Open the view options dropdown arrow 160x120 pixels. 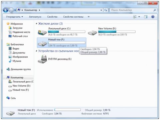pos(139,17)
